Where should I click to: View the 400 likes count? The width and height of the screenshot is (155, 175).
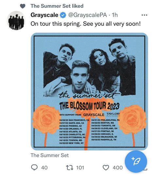tap(118, 168)
